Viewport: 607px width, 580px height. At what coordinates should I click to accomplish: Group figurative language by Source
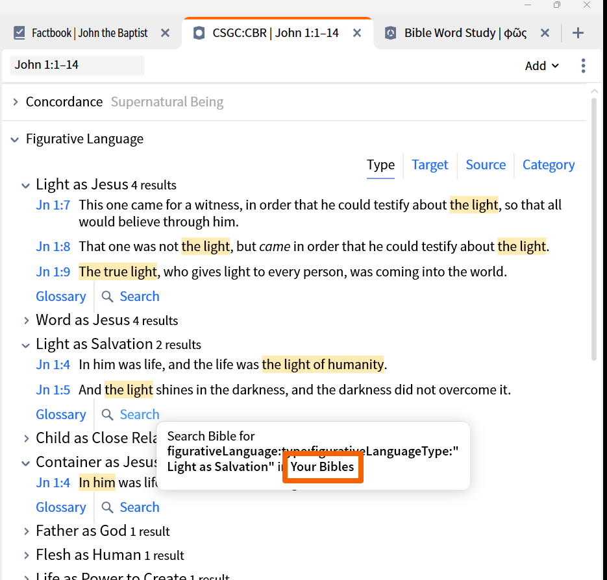(486, 165)
